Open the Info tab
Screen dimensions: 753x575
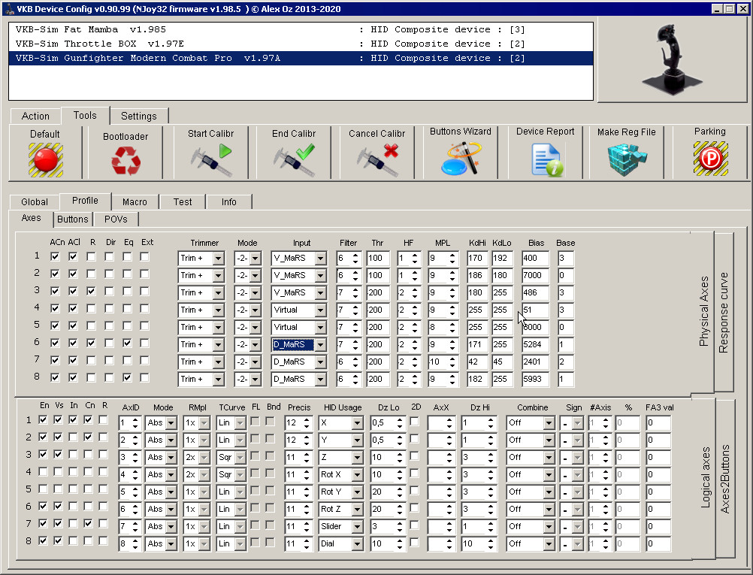[x=229, y=201]
